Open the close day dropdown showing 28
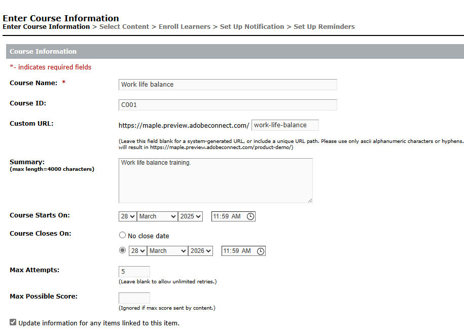Viewport: 464px width, 334px height. pos(137,251)
